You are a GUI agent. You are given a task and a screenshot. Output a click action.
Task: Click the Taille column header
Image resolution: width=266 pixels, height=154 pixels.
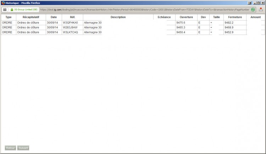216,17
